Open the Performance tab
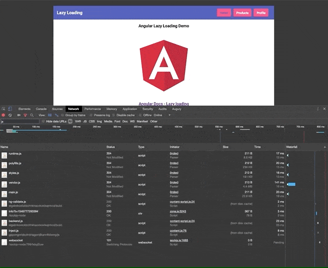 coord(93,109)
